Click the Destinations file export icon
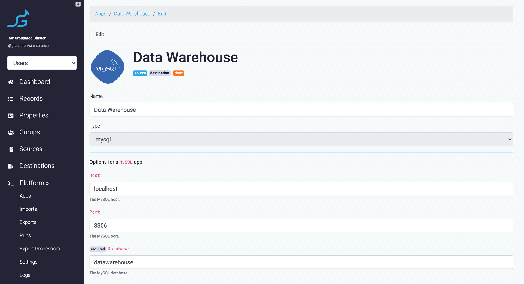 [11, 166]
